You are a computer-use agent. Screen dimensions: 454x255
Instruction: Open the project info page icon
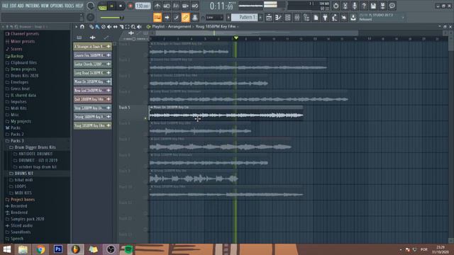(316, 17)
